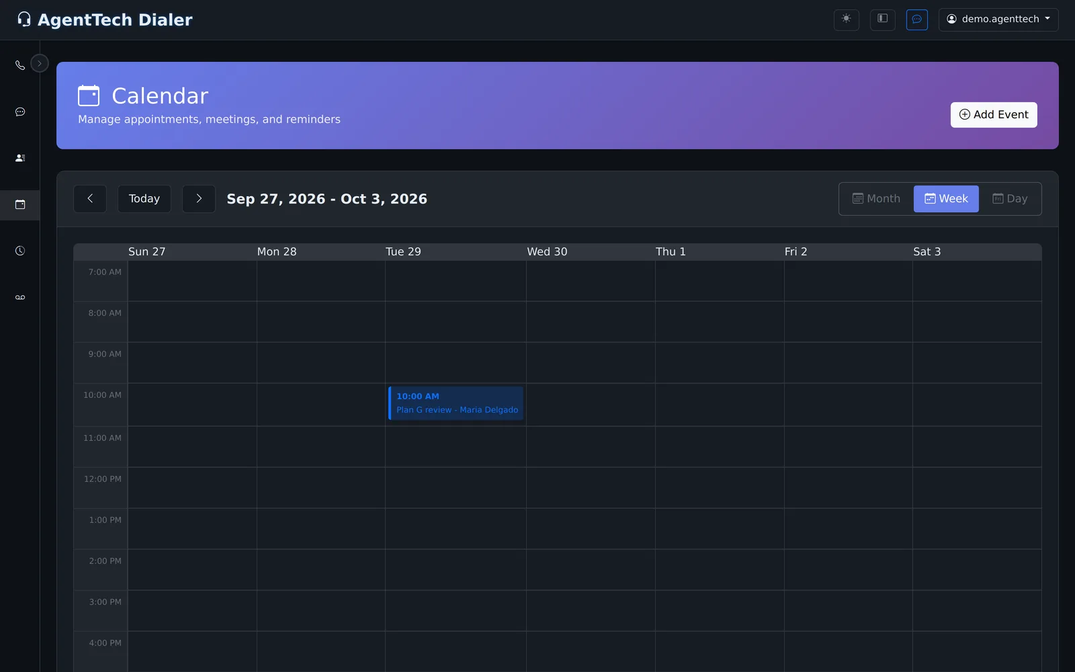
Task: Open the Plan G review - Maria Delgado event
Action: (x=456, y=403)
